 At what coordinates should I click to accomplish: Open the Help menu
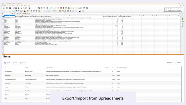29,6
